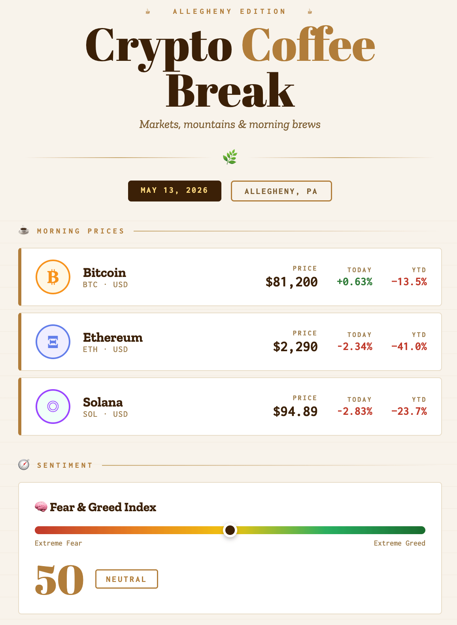The image size is (457, 625).
Task: Click the coffee cup icon beside Morning Prices
Action: (24, 230)
